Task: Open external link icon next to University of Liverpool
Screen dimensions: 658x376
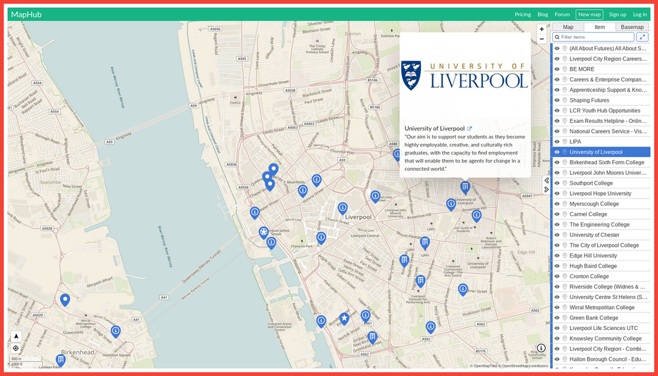Action: coord(470,129)
